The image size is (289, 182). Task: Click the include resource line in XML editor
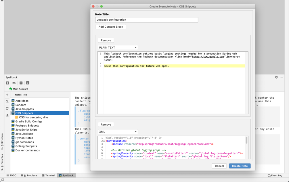pos(162,144)
